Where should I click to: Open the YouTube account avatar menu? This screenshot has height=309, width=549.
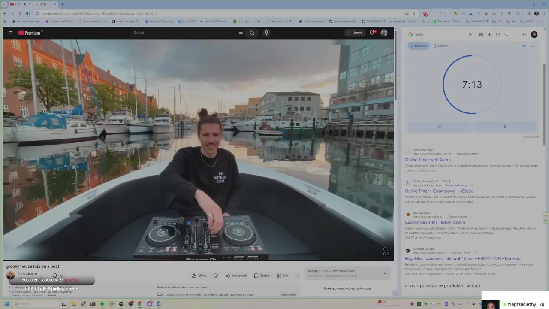384,33
